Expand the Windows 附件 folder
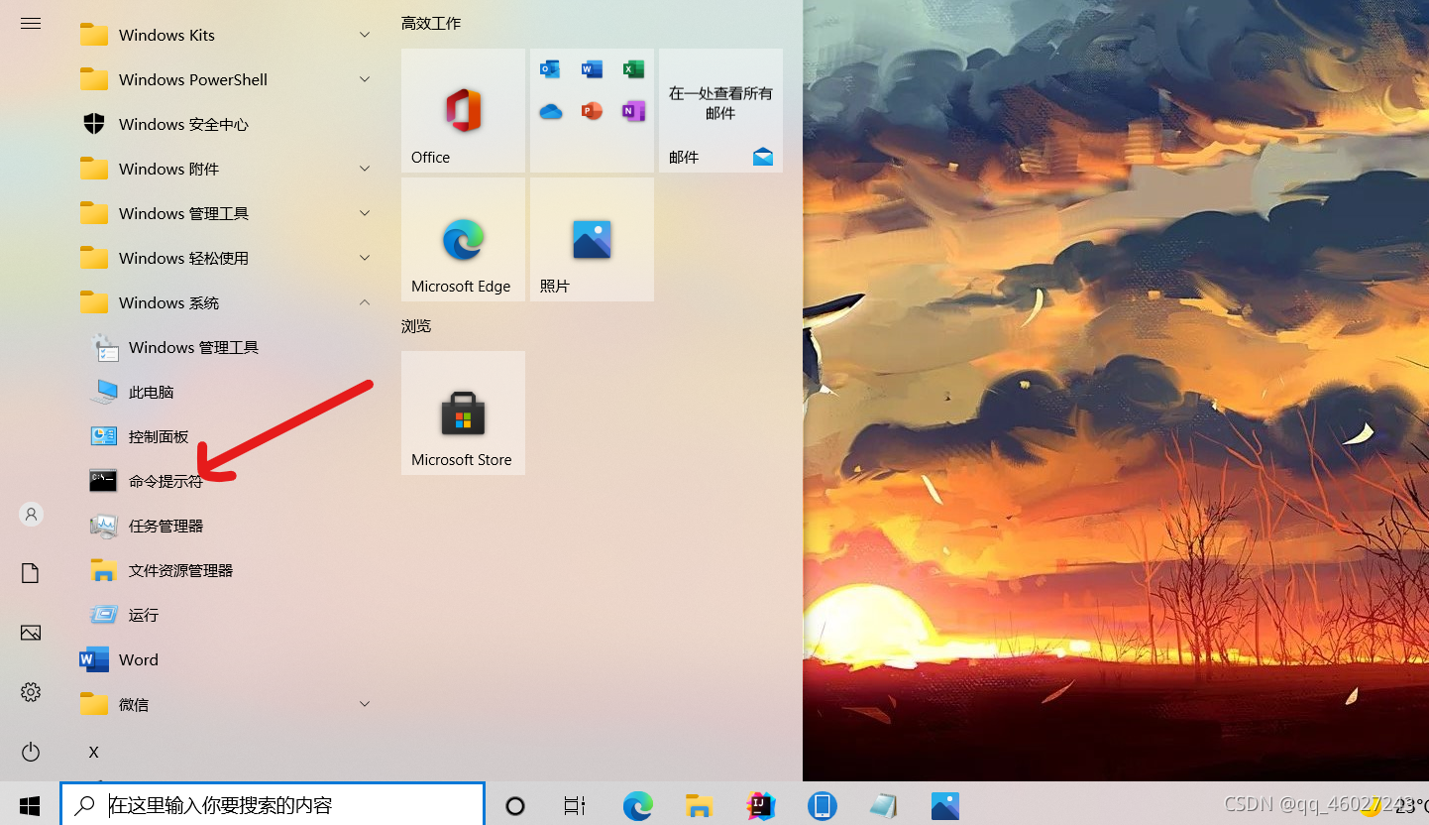Screen dimensions: 1429x825 click(x=228, y=169)
